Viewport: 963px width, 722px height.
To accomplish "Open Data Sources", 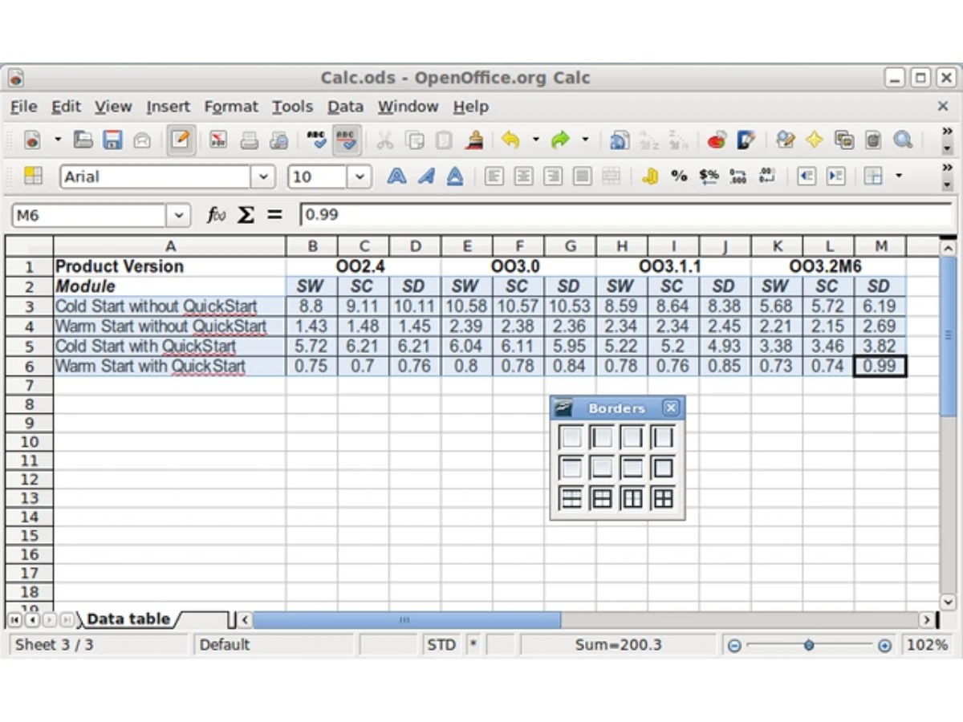I will [873, 140].
